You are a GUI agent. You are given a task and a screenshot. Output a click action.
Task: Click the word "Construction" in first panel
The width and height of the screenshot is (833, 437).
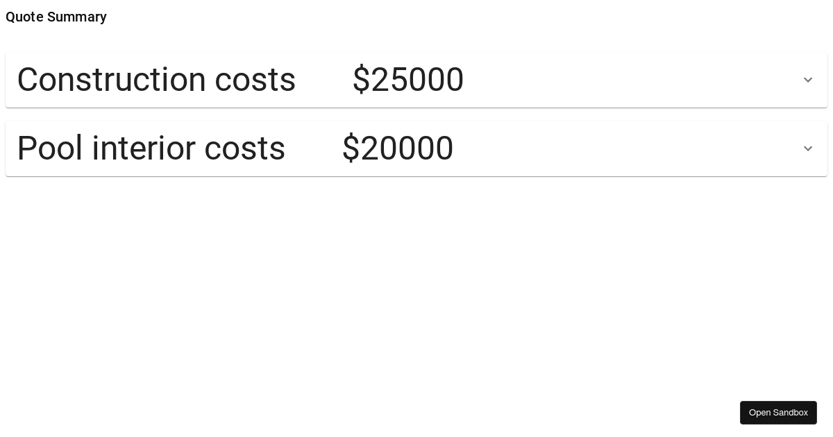pos(110,80)
